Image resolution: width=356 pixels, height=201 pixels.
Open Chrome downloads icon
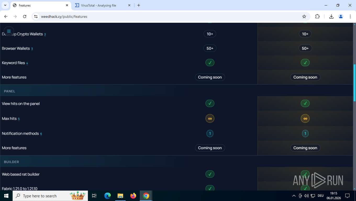[x=331, y=16]
